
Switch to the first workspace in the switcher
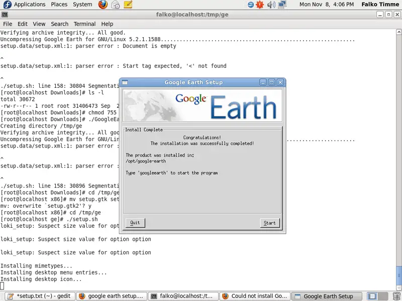tap(372, 296)
